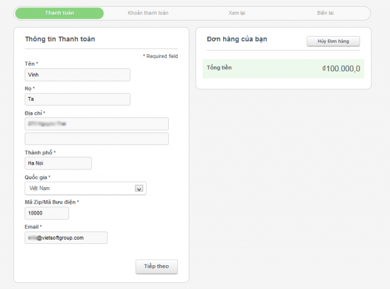Click the Đơn hàng của bạn heading
The width and height of the screenshot is (390, 289).
236,39
